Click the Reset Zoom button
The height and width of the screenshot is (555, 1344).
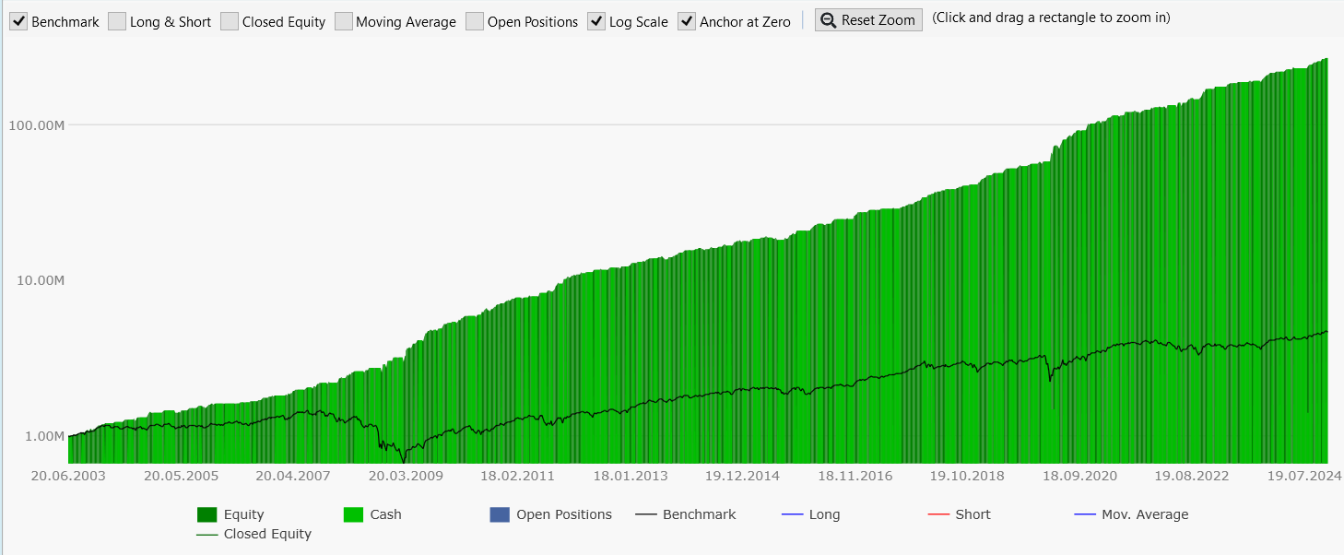(x=868, y=19)
